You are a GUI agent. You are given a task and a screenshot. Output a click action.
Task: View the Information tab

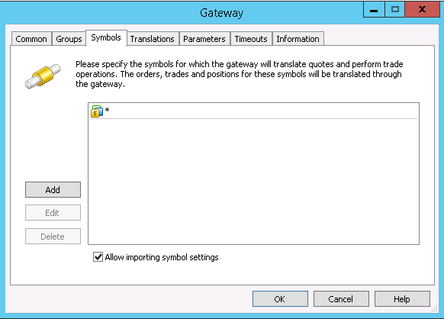click(298, 39)
